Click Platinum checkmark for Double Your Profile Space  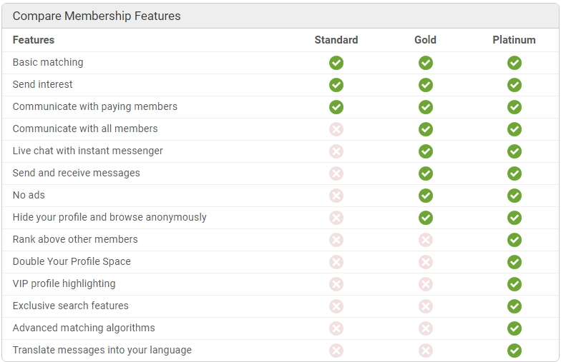coord(514,262)
